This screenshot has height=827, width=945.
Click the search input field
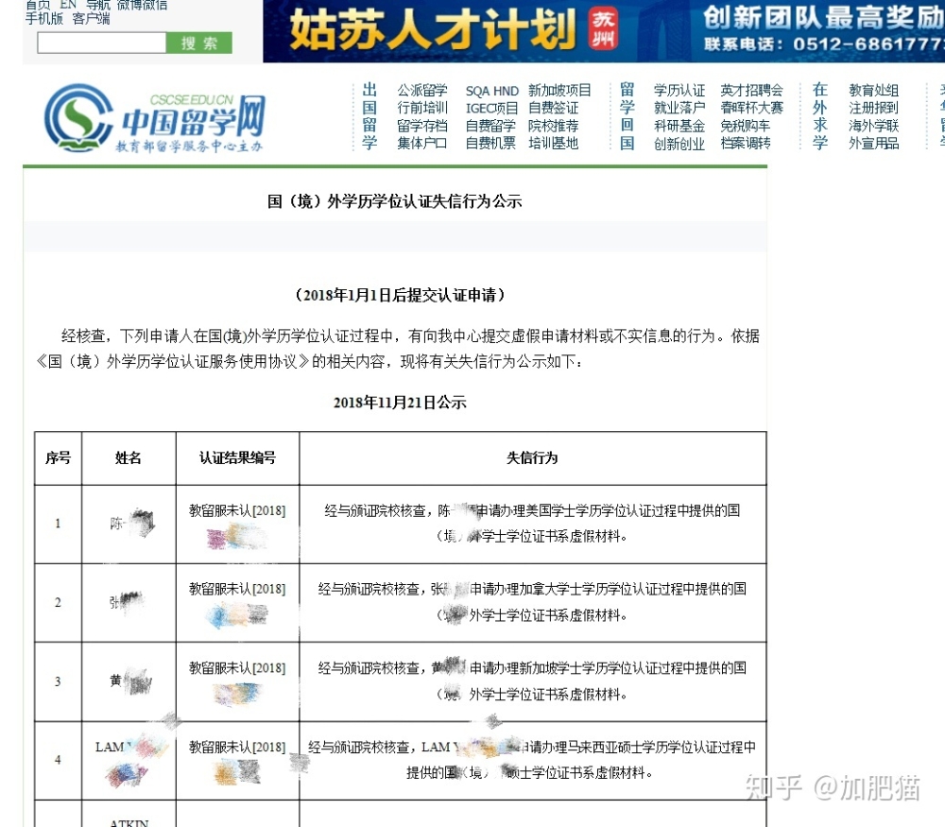pos(101,43)
